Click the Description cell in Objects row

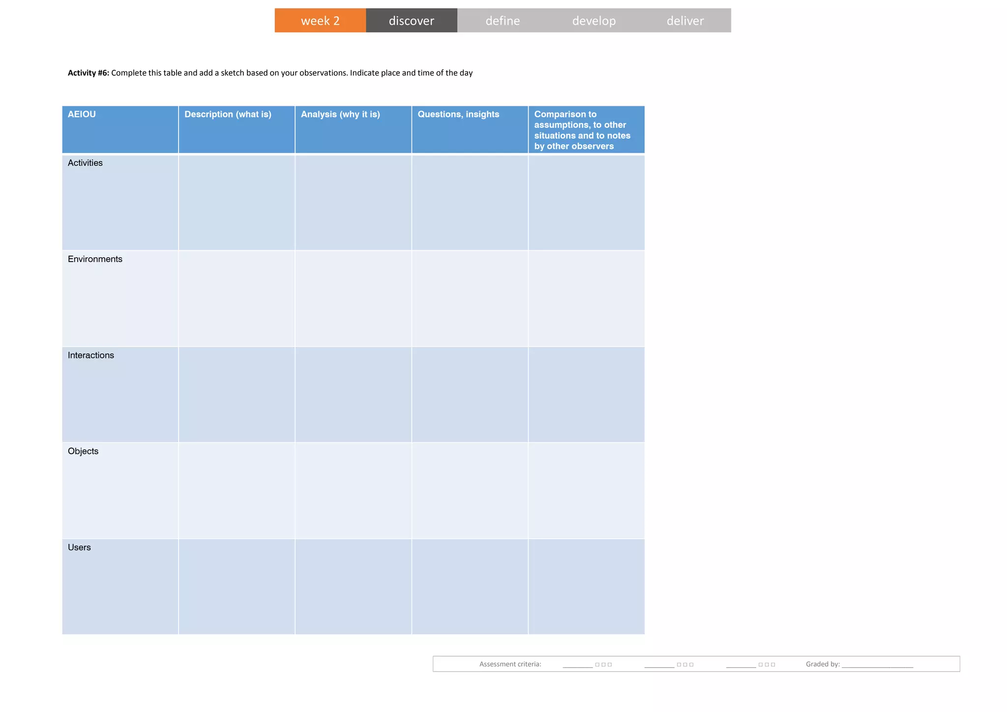tap(237, 491)
